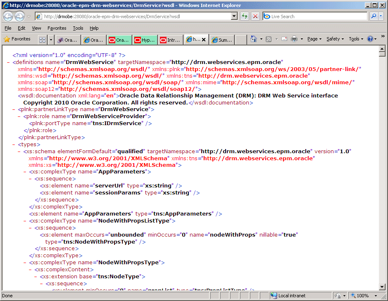Click the DrmWebService definitions name text
This screenshot has width=388, height=301.
point(90,62)
